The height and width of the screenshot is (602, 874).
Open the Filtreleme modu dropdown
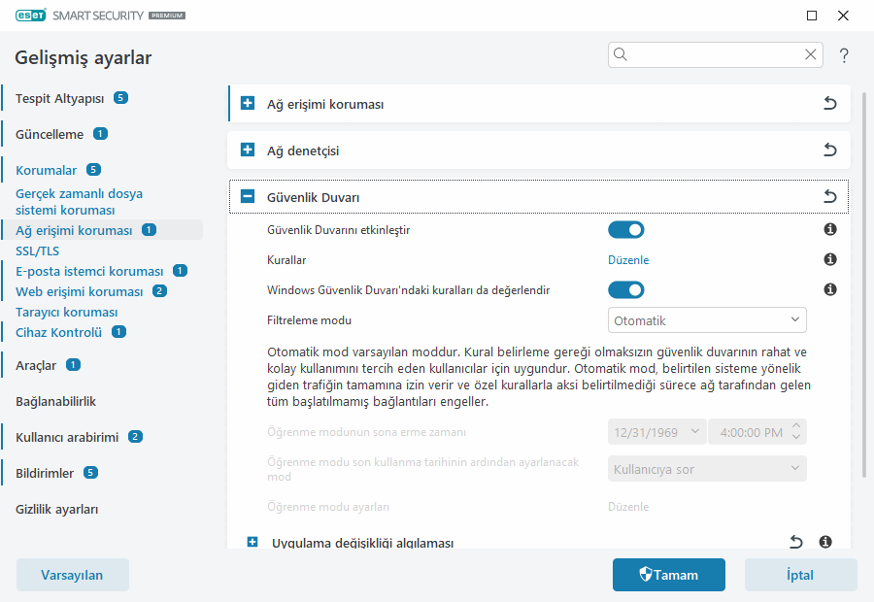point(707,320)
